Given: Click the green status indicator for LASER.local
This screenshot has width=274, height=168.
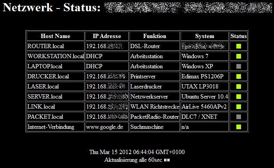Looking at the screenshot, I should [x=239, y=87].
